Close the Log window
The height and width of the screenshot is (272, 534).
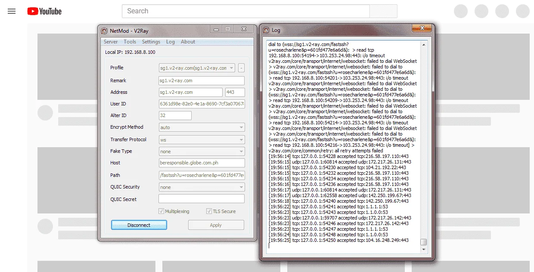[x=422, y=28]
